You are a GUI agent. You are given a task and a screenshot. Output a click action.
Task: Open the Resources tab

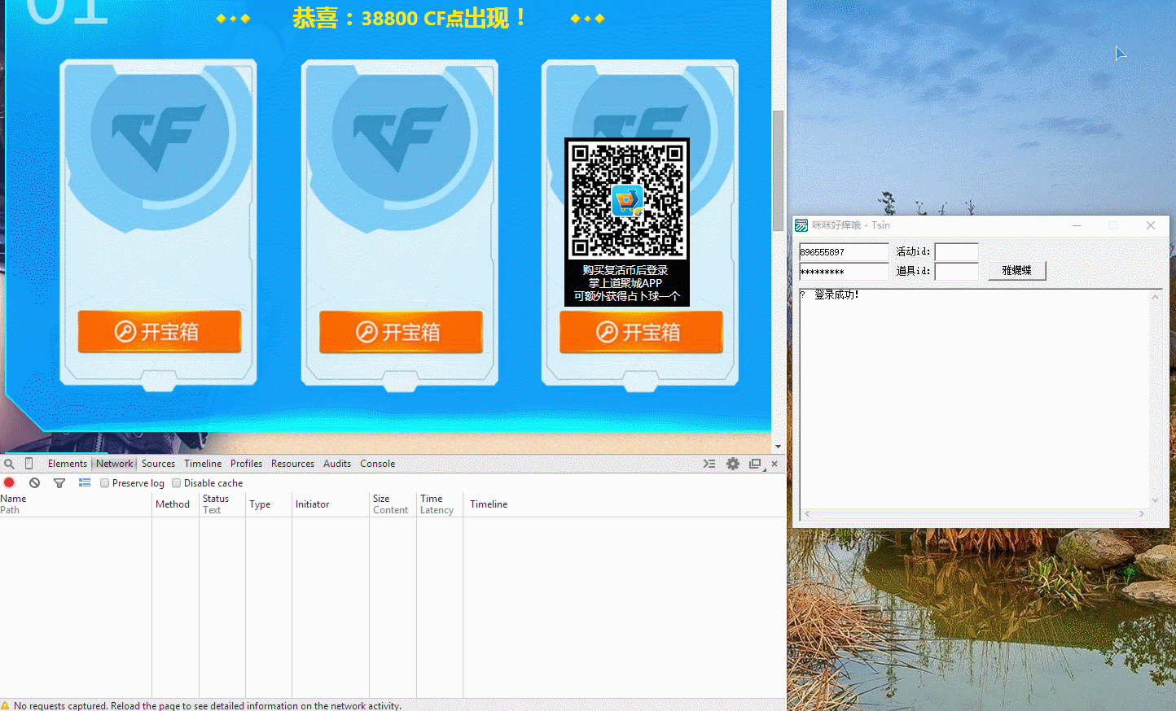click(x=292, y=464)
